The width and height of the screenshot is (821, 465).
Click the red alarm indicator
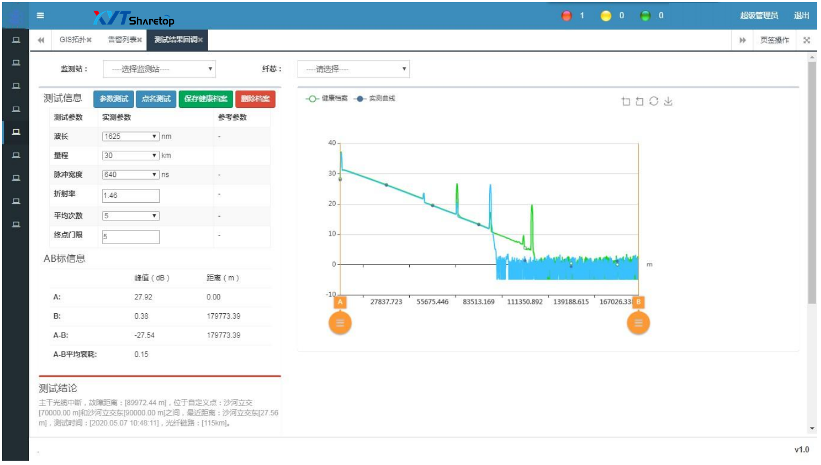pos(567,16)
